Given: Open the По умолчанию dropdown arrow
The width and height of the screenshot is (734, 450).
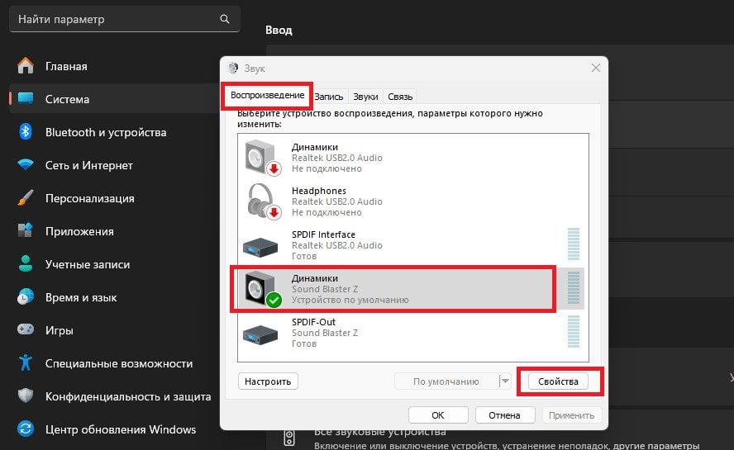Looking at the screenshot, I should click(505, 381).
